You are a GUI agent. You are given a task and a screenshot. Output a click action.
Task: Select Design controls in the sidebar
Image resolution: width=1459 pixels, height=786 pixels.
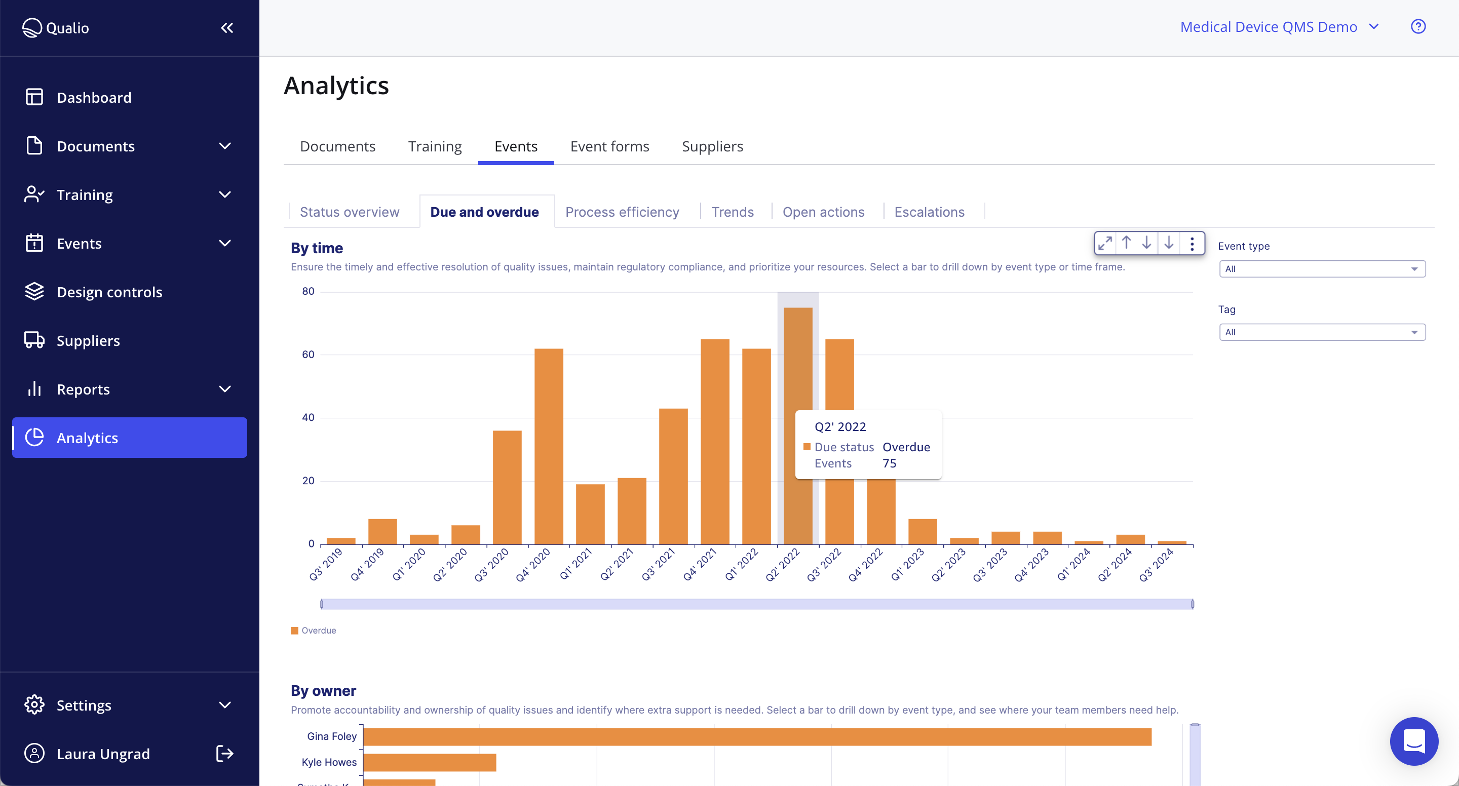(109, 292)
